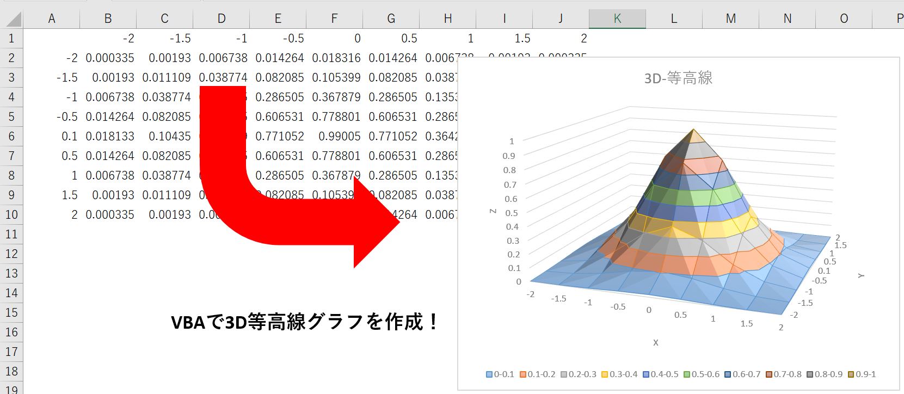The image size is (904, 394).
Task: Click the 0-0.1 legend entry
Action: click(x=500, y=374)
